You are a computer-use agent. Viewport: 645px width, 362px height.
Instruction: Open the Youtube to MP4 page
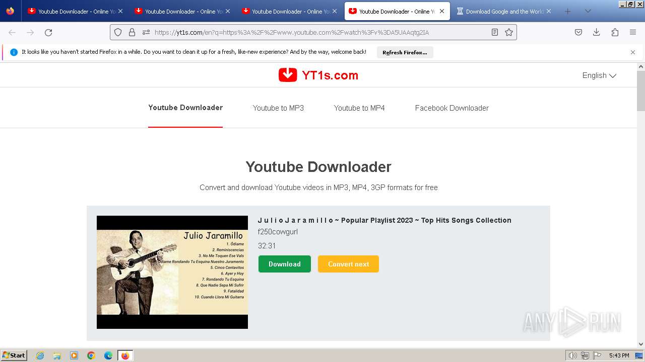pos(359,108)
